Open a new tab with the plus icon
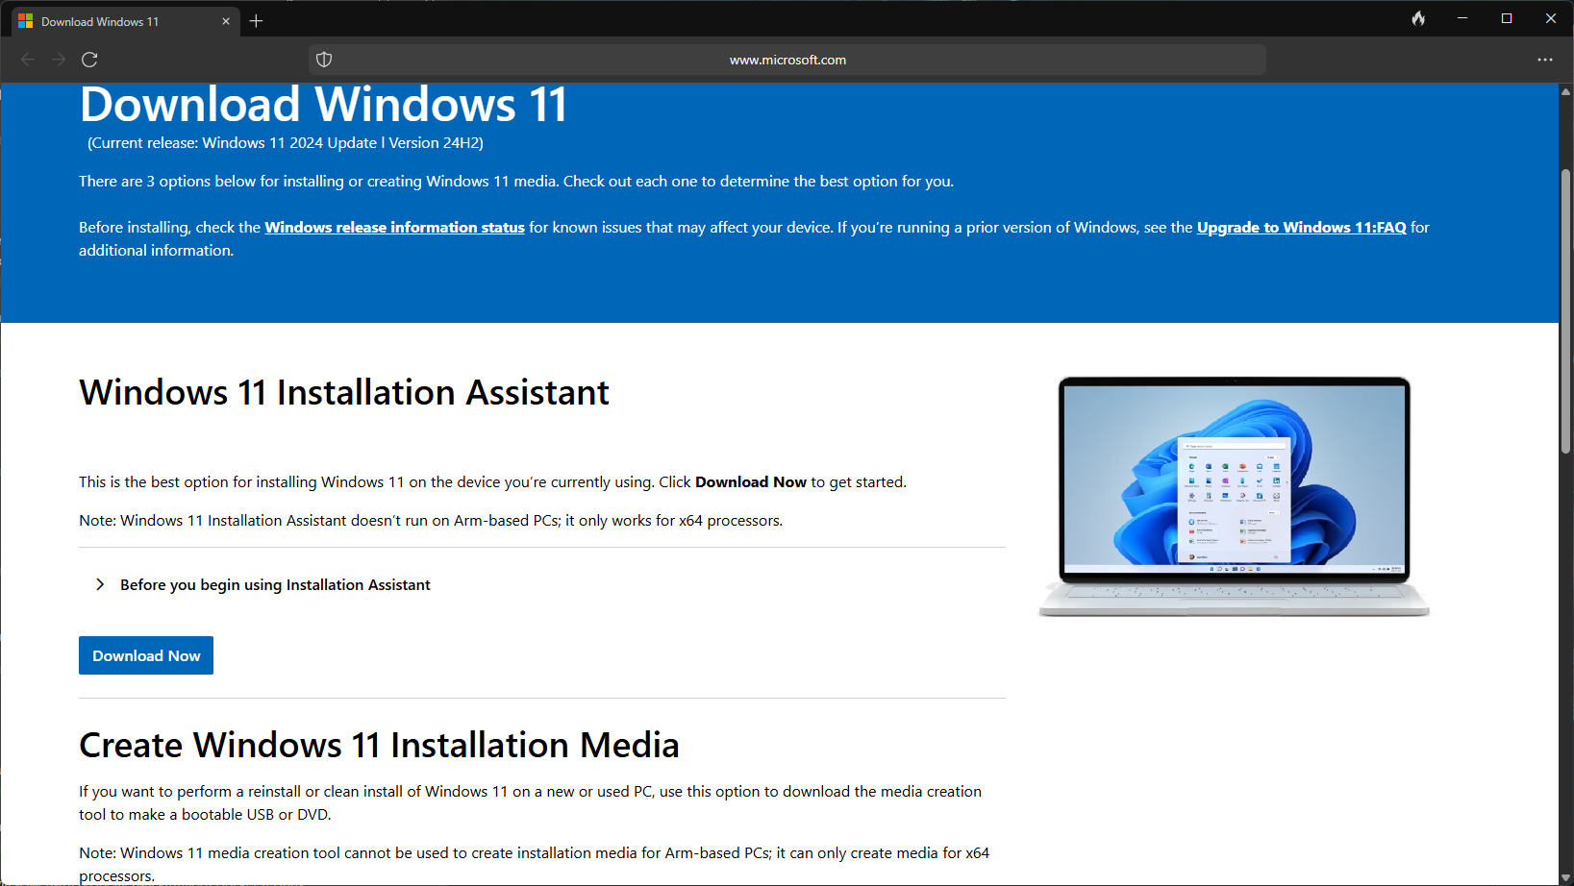 tap(256, 21)
